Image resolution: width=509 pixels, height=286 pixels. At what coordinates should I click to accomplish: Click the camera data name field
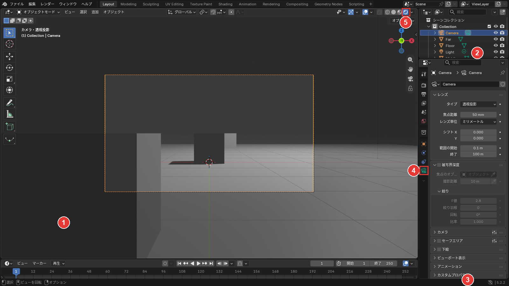point(470,84)
